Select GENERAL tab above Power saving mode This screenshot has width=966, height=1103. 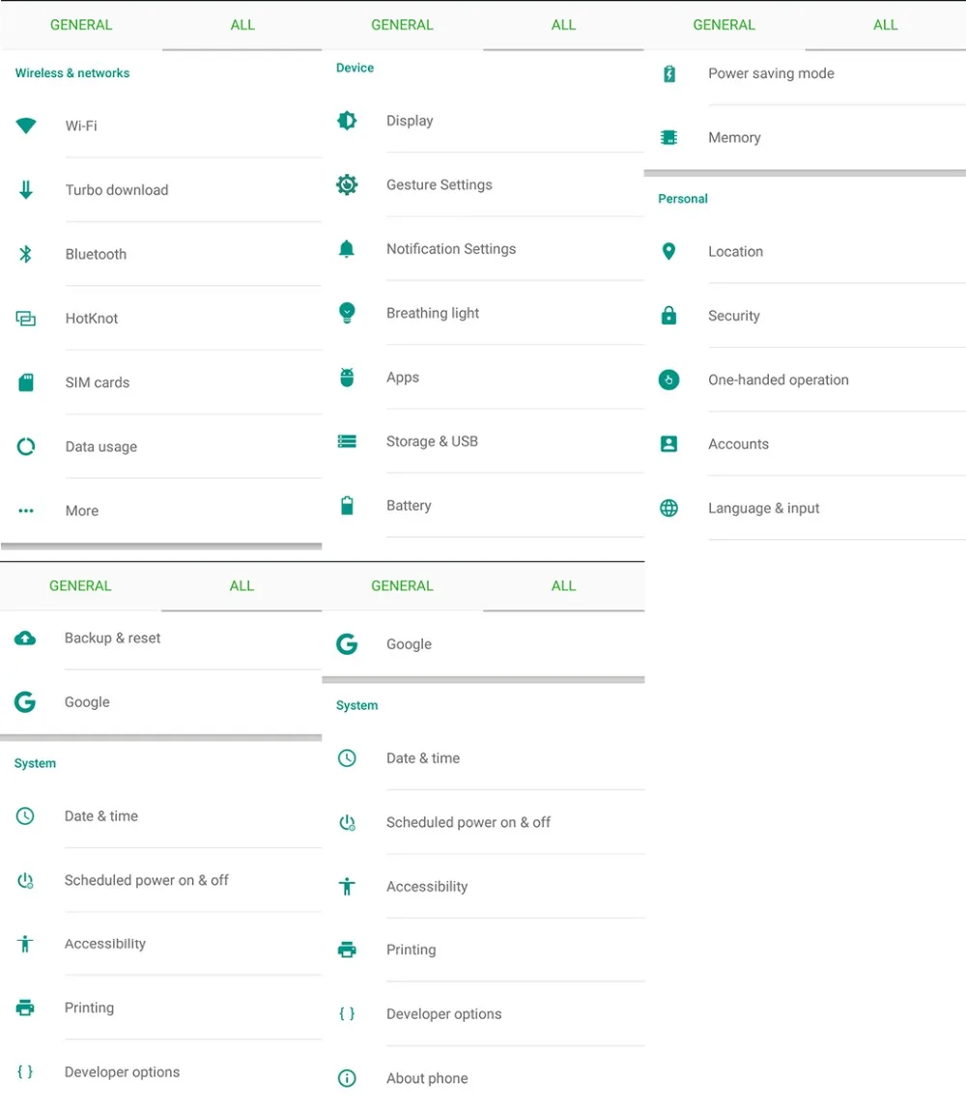coord(724,24)
